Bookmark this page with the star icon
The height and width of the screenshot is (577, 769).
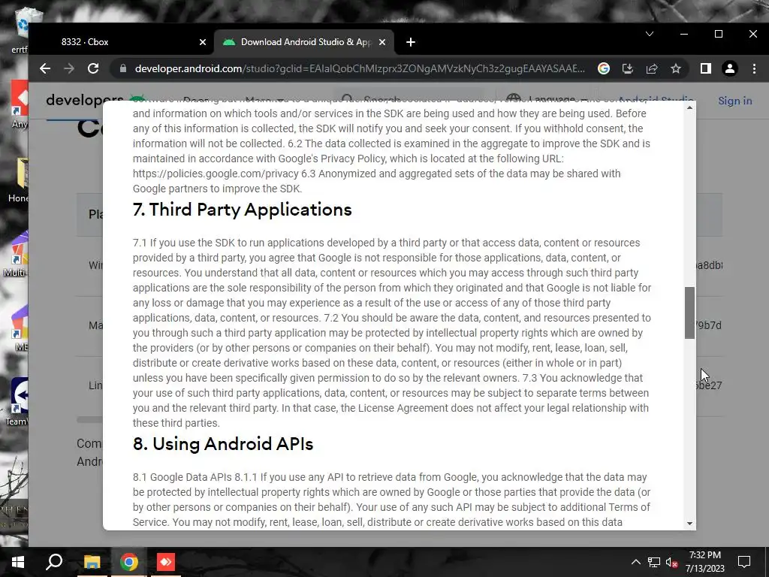coord(676,68)
